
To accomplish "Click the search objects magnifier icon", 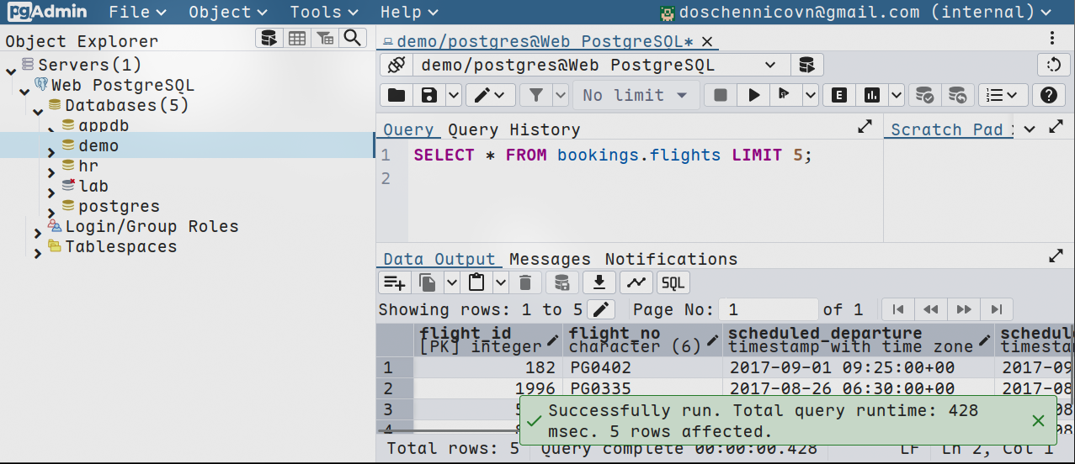I will (x=353, y=38).
